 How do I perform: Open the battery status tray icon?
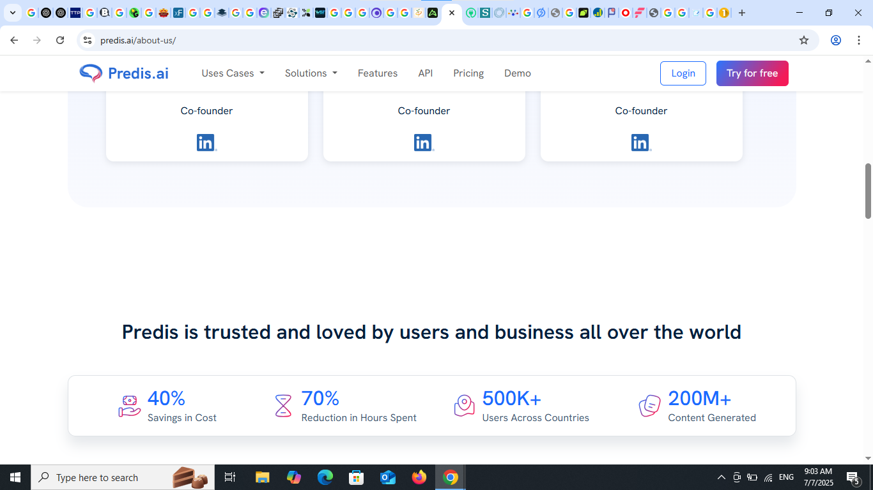coord(752,477)
